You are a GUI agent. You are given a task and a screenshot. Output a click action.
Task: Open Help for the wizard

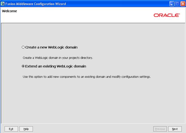click(x=26, y=129)
